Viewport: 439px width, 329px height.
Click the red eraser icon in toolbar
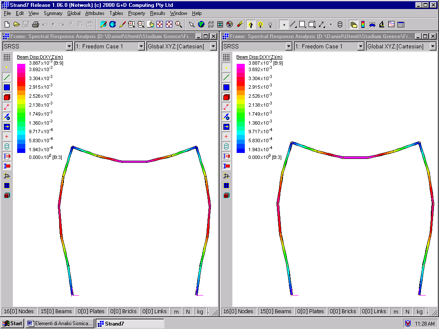click(240, 24)
